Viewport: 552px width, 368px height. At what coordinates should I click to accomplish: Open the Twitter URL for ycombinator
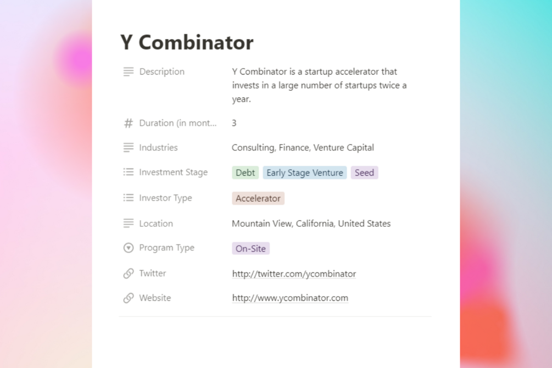pos(294,274)
